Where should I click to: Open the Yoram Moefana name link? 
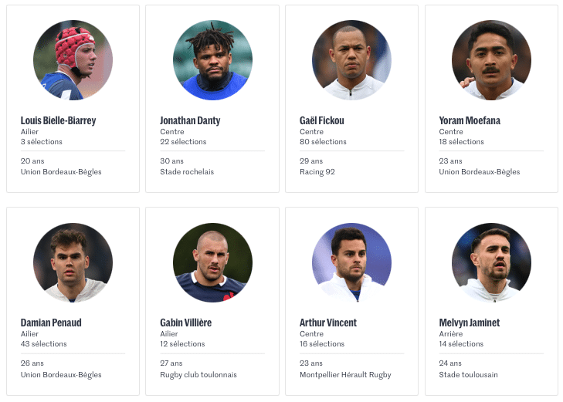click(x=470, y=120)
